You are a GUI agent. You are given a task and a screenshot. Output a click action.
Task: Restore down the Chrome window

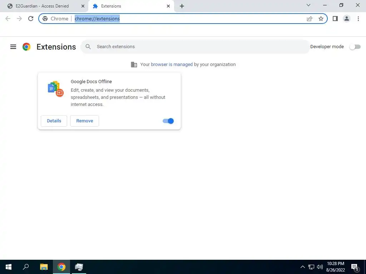(341, 5)
